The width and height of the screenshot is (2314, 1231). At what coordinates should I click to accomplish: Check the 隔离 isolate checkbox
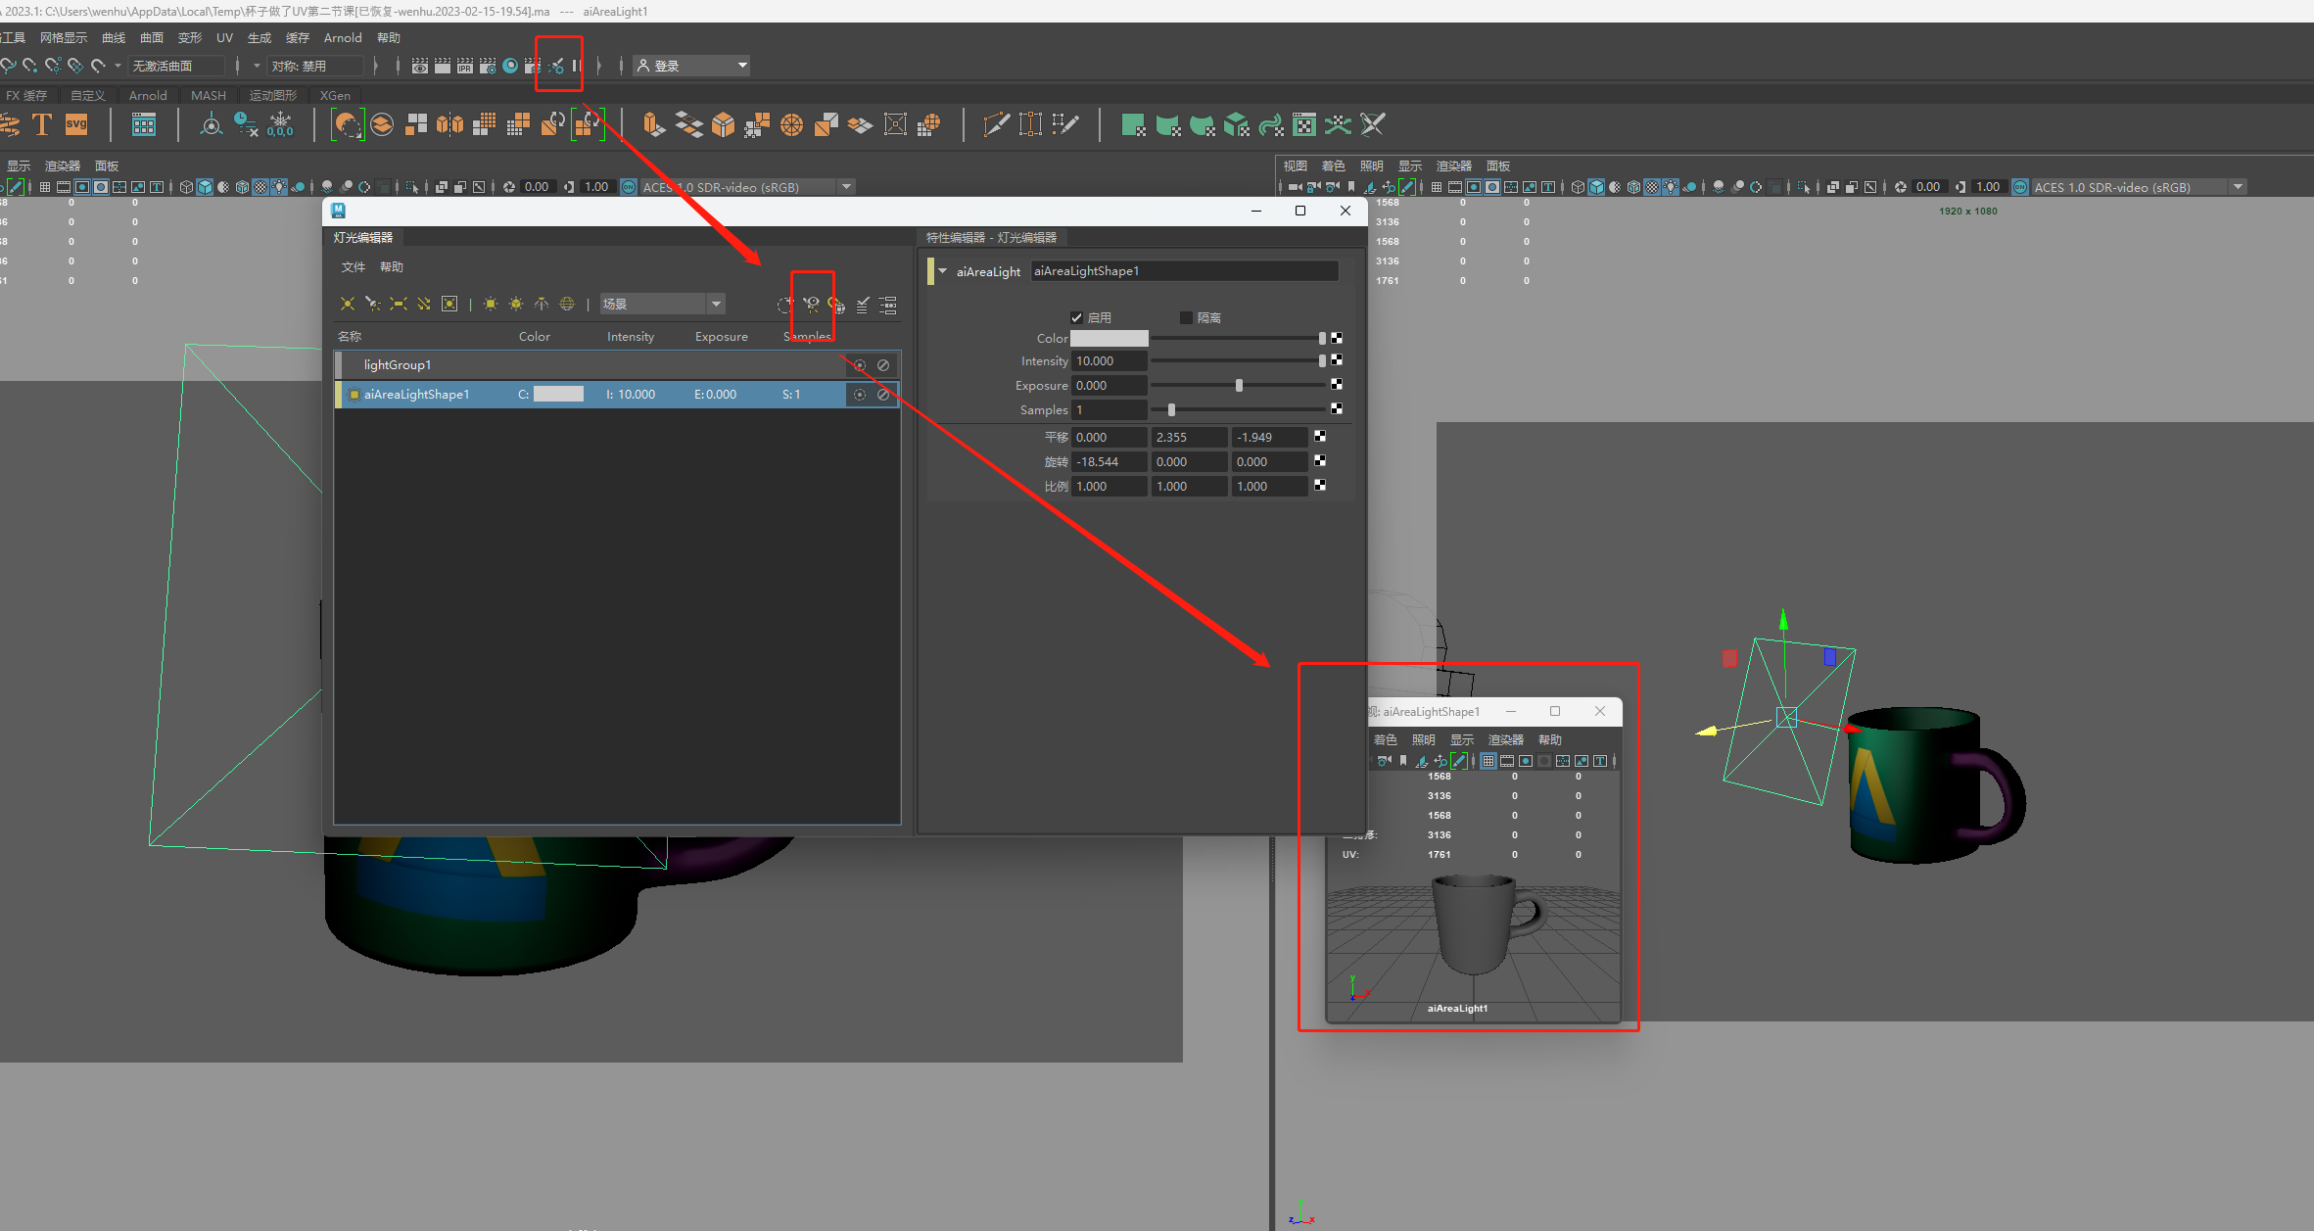tap(1186, 317)
